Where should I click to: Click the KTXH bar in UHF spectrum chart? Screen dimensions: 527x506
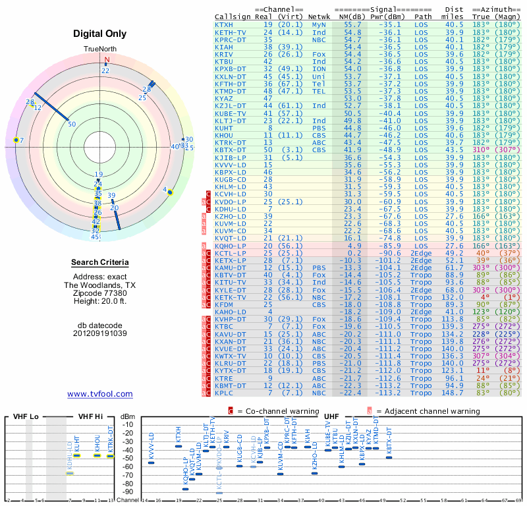[178, 446]
